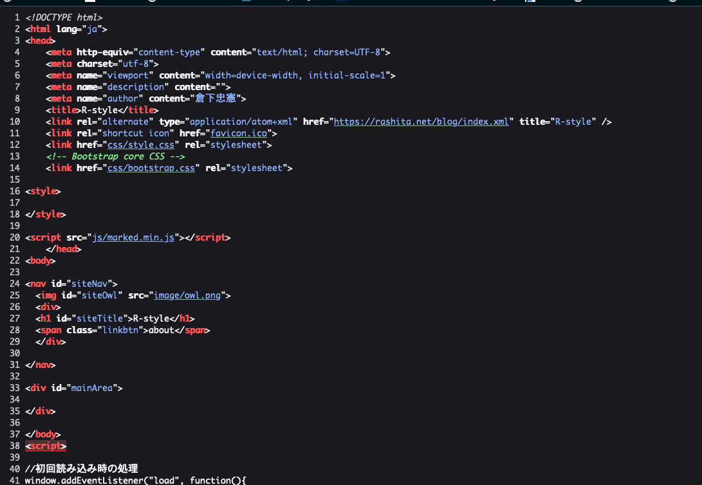Follow the css/style.css link
The width and height of the screenshot is (702, 485).
pos(140,145)
